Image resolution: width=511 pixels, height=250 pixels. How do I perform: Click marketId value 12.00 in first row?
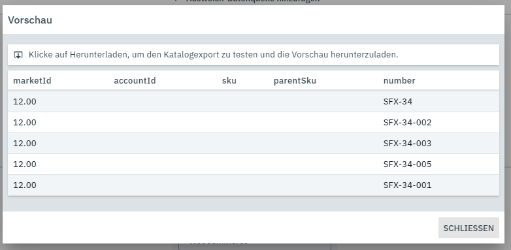[25, 102]
